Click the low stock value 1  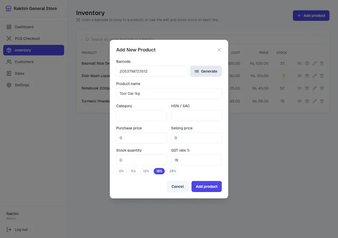point(283,76)
